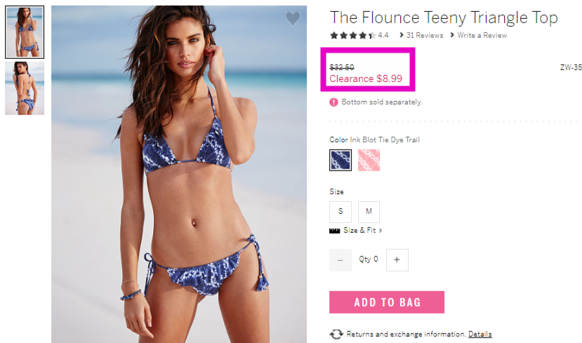The width and height of the screenshot is (582, 343).
Task: Click the ruler icon beside Size & Fit
Action: 334,231
